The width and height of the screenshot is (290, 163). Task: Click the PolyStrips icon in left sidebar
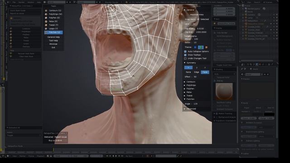[x=11, y=32]
